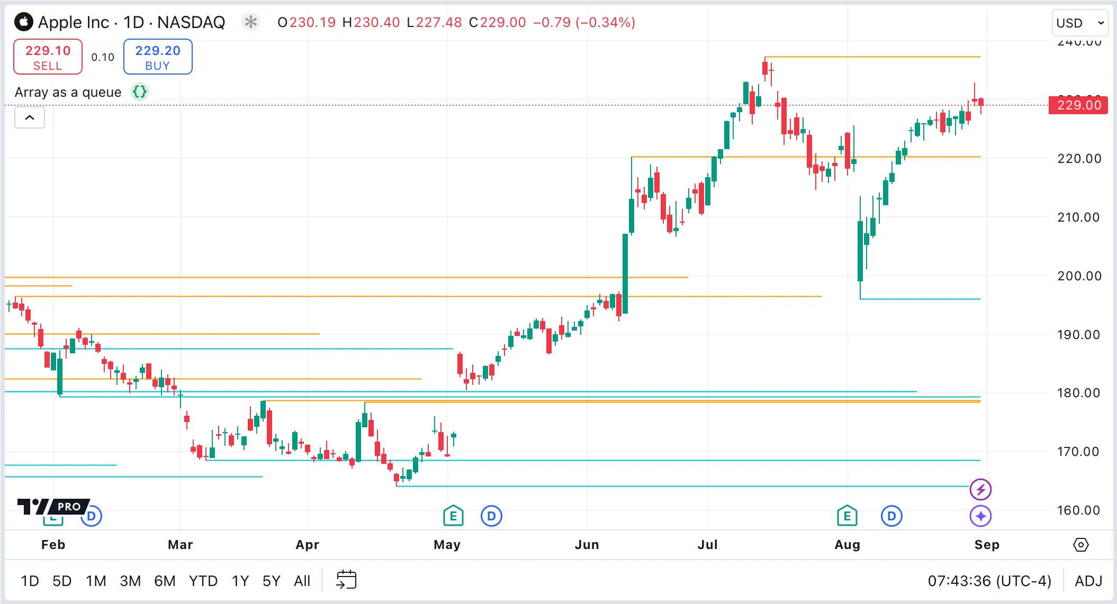Switch to 5Y time range
Screen dimensions: 1117x604
click(x=271, y=581)
